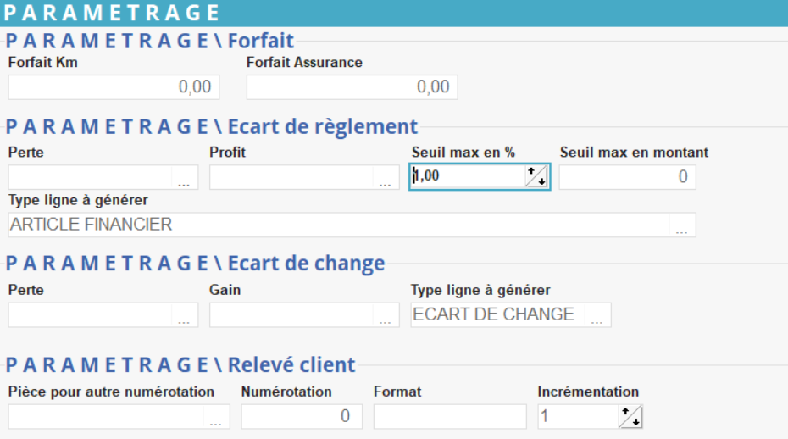The width and height of the screenshot is (788, 439).
Task: Select the Seuil max en montant field
Action: click(x=627, y=177)
